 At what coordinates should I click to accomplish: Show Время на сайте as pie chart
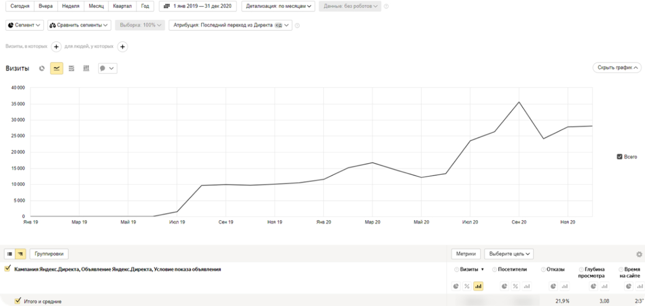pyautogui.click(x=629, y=286)
